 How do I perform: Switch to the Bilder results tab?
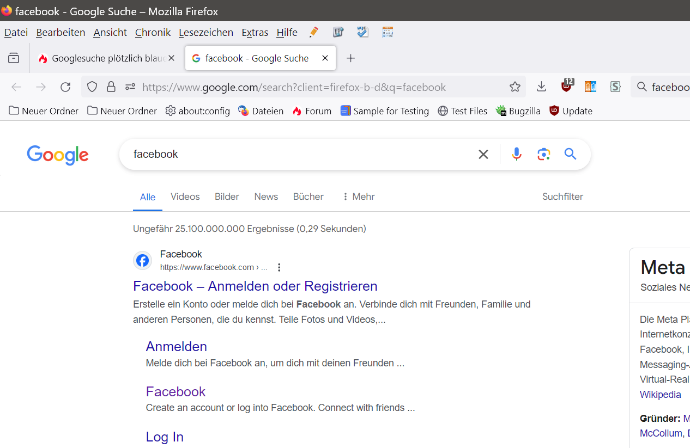tap(227, 197)
